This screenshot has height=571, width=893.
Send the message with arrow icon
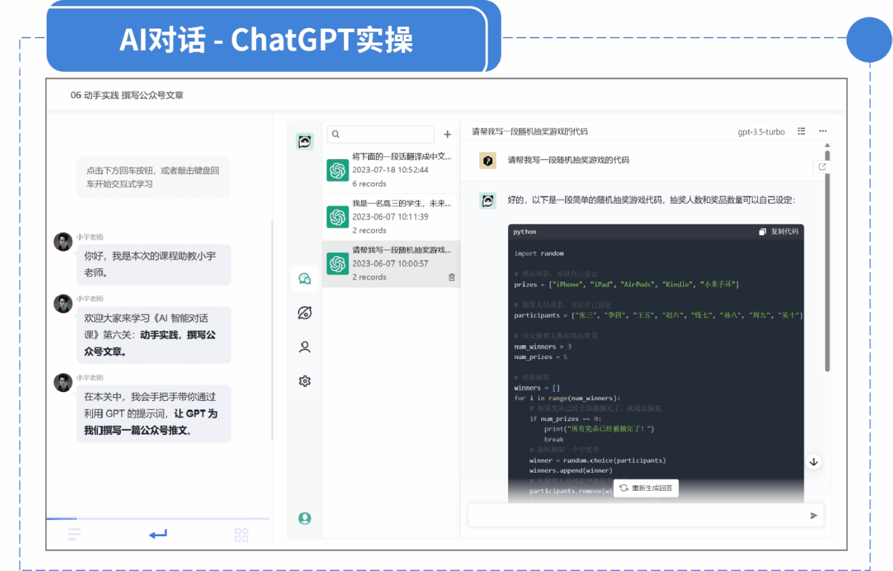[x=813, y=516]
